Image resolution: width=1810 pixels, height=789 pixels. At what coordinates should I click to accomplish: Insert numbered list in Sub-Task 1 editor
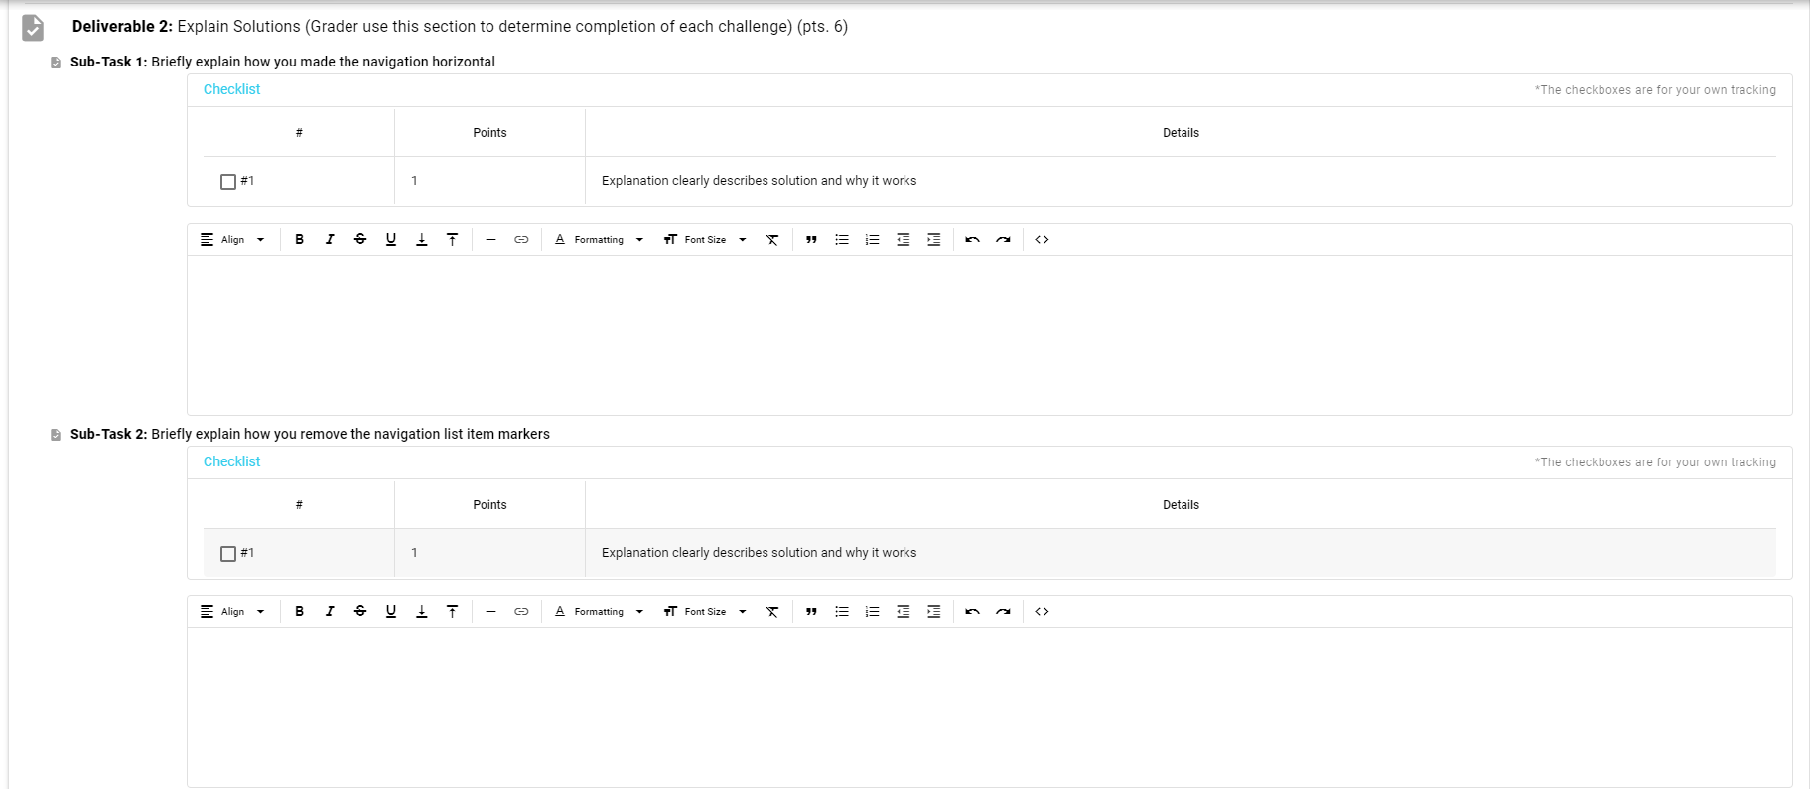coord(873,239)
